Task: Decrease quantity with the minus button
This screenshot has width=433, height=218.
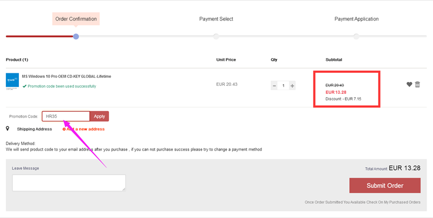Action: click(274, 85)
